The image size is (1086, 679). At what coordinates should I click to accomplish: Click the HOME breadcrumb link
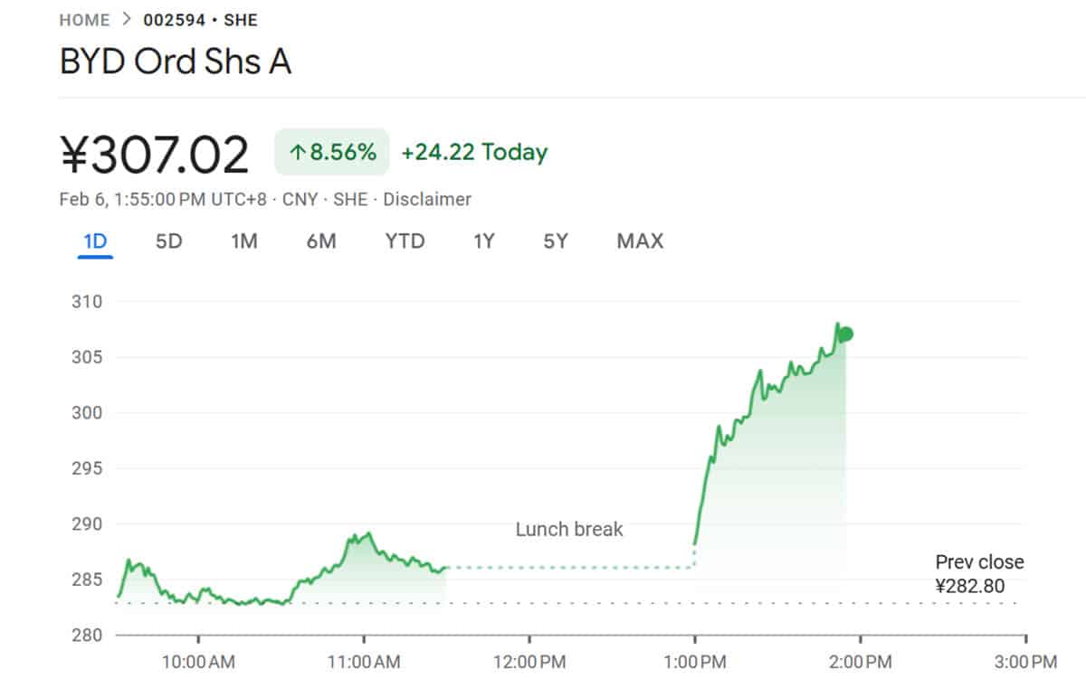(x=84, y=20)
